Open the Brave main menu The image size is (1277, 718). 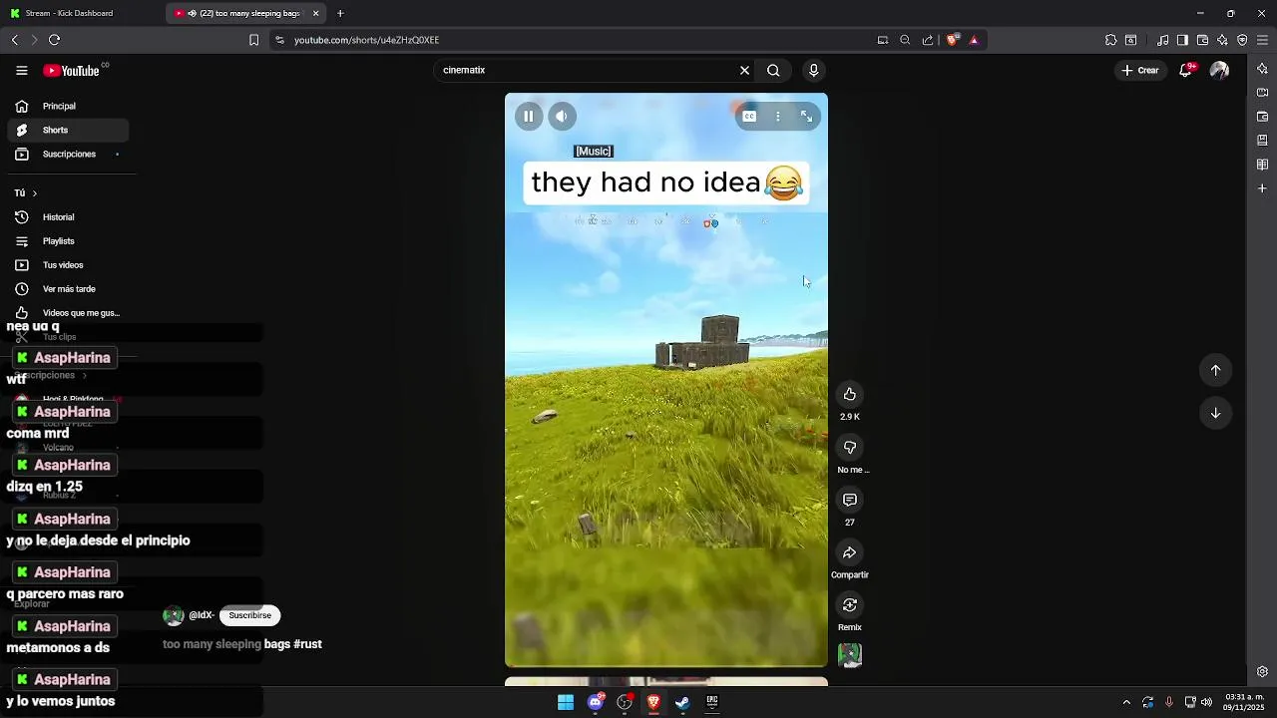tap(1262, 40)
